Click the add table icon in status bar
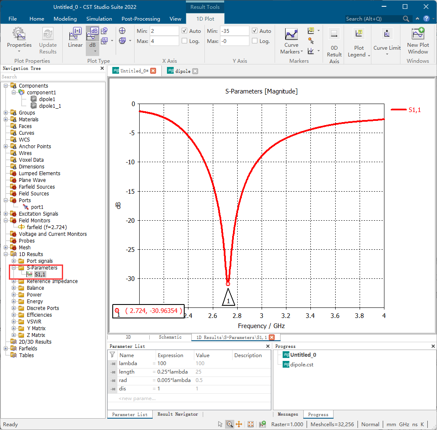The height and width of the screenshot is (430, 437). point(262,424)
